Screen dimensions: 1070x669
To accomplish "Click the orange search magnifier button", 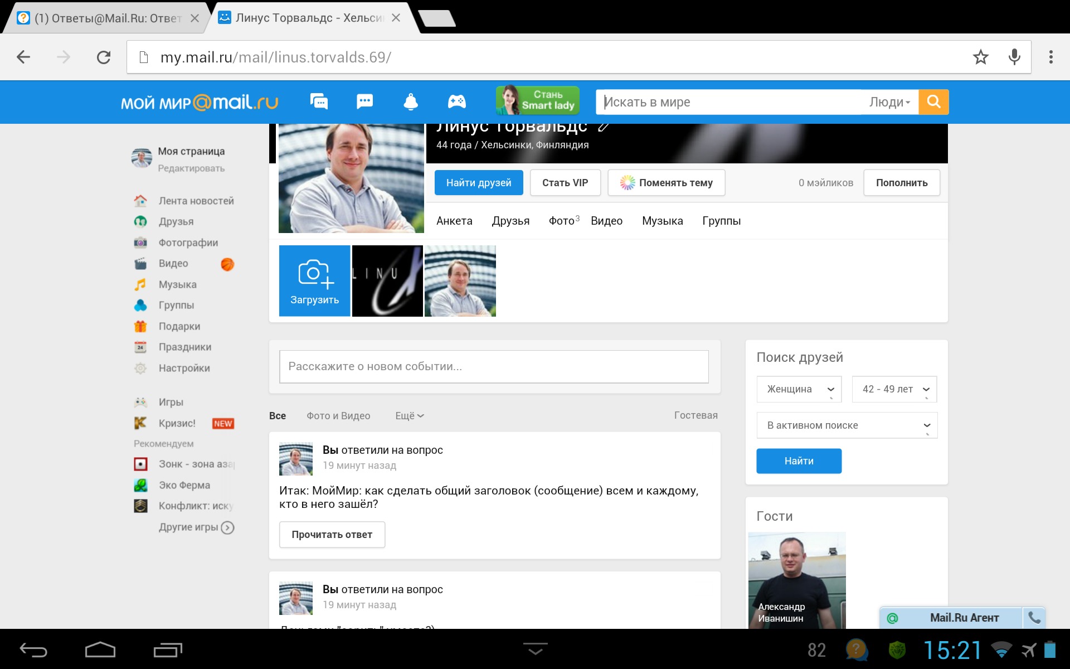I will 933,102.
